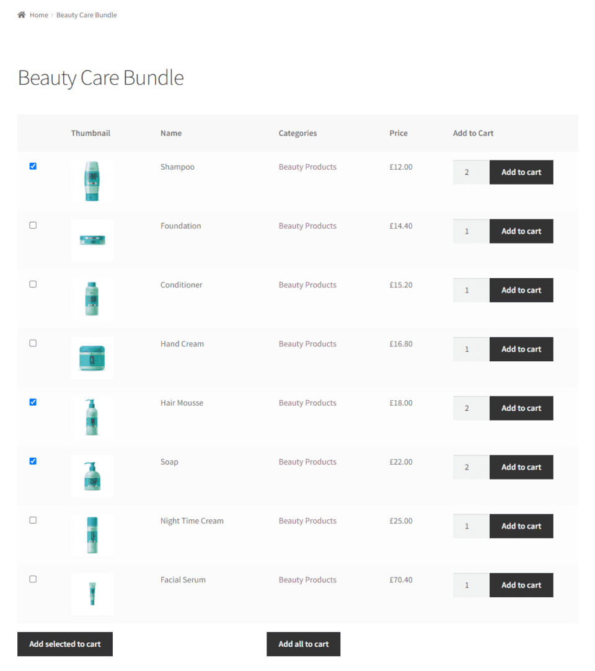
Task: Click the Hand Cream product thumbnail
Action: pos(92,358)
